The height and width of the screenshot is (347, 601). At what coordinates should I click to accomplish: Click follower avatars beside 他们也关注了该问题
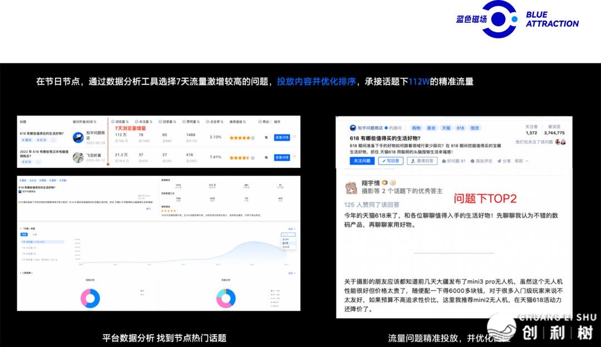coord(560,142)
